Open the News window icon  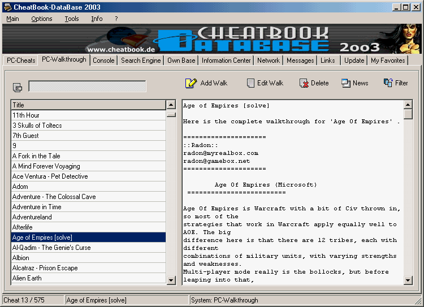point(346,83)
